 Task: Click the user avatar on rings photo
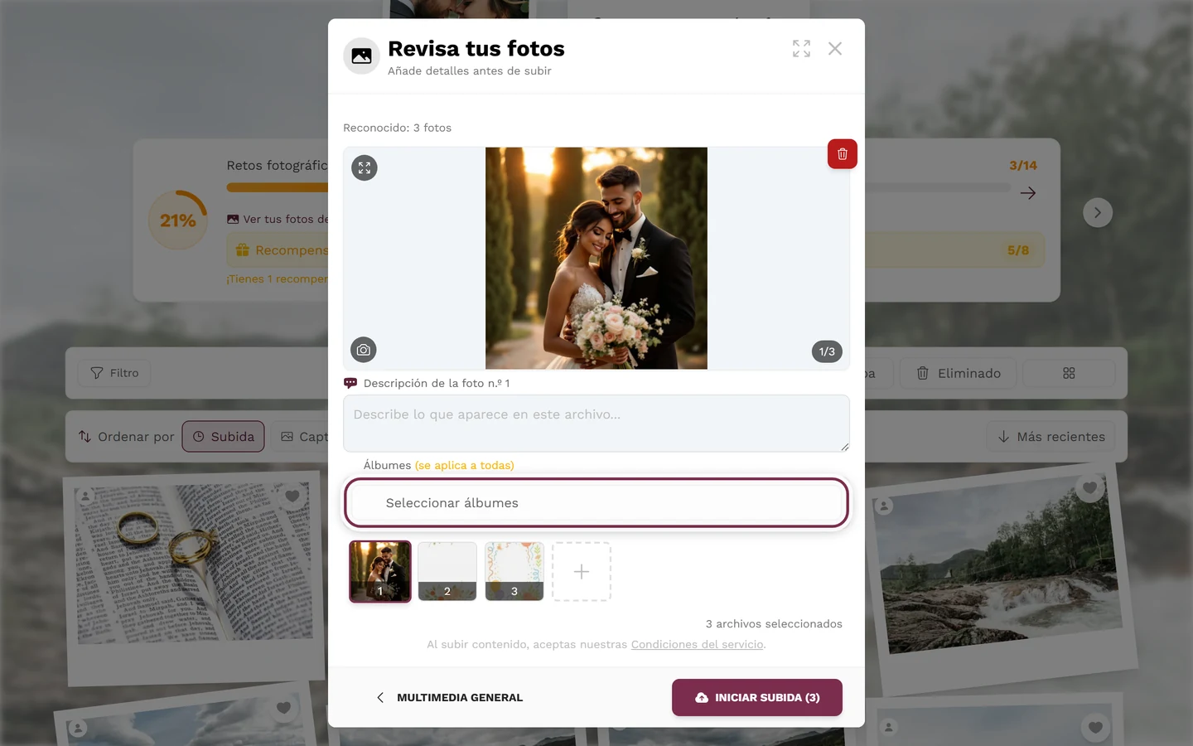point(85,497)
